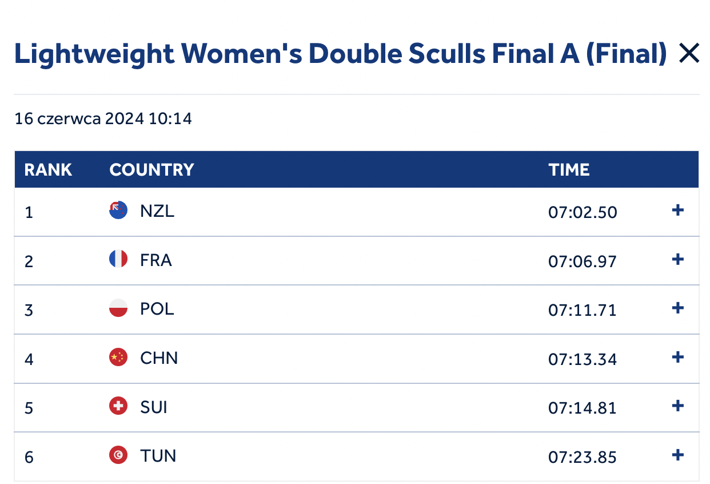Image resolution: width=710 pixels, height=484 pixels.
Task: Expand the SUI result row
Action: point(677,406)
